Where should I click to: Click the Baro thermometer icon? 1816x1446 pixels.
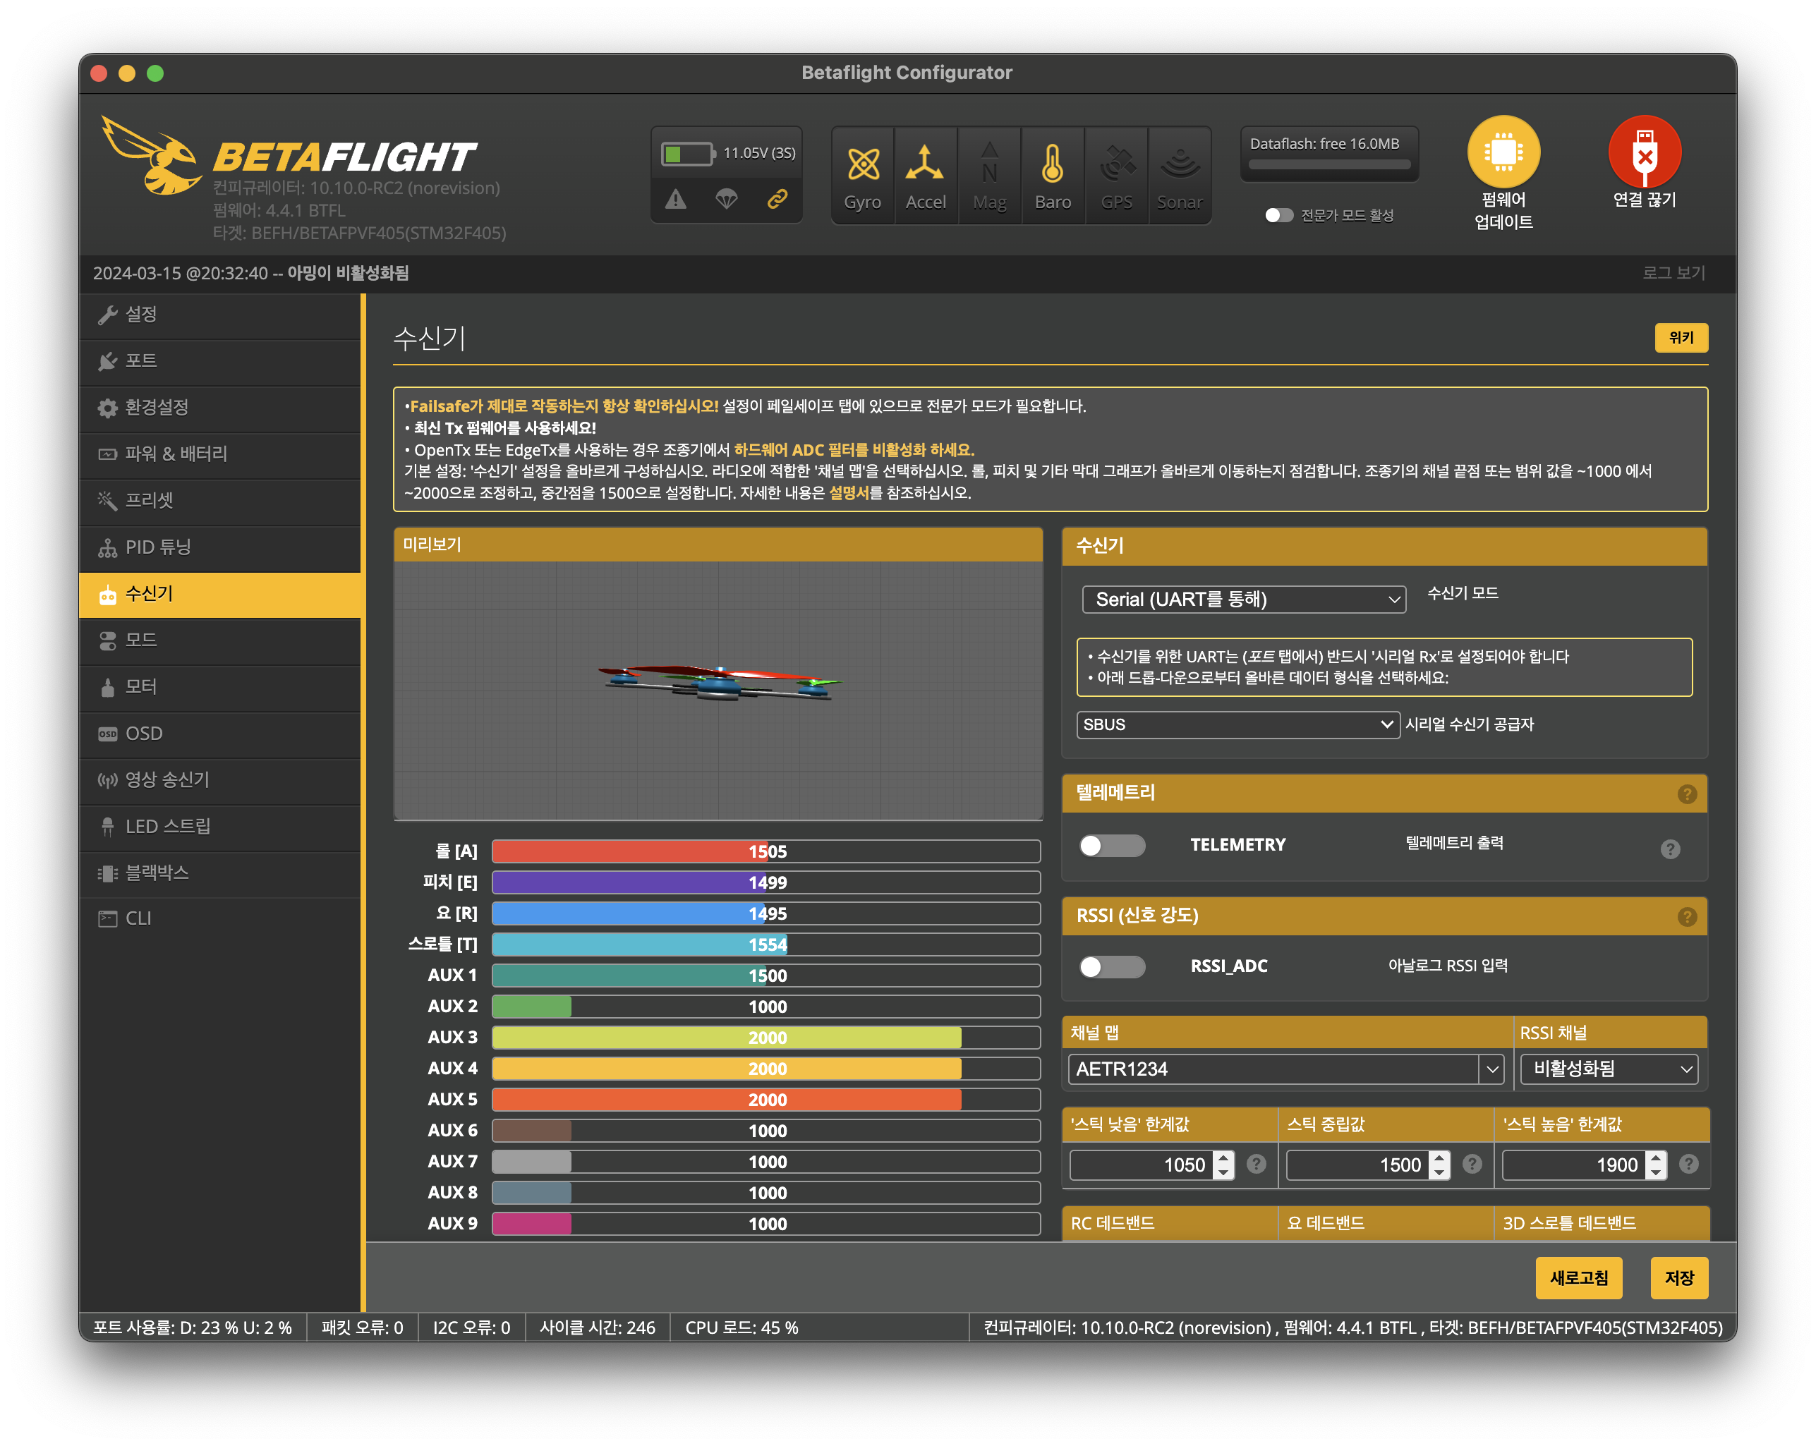coord(1052,164)
